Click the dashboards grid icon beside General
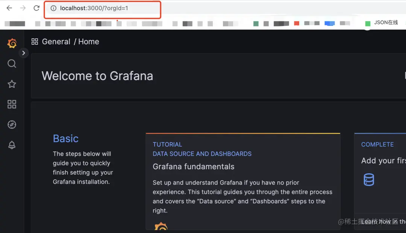 tap(35, 42)
